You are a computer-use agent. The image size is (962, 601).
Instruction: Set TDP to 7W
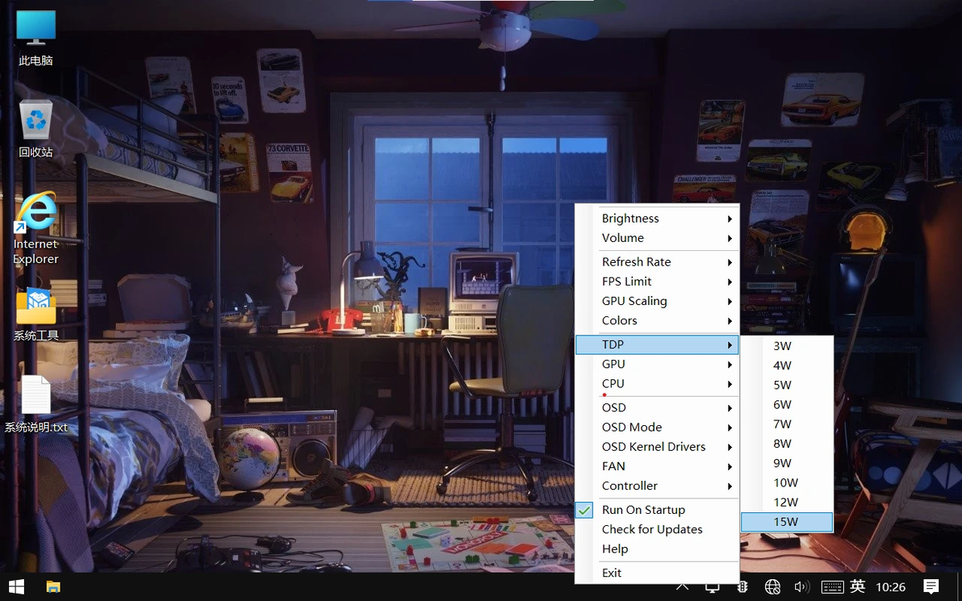787,424
